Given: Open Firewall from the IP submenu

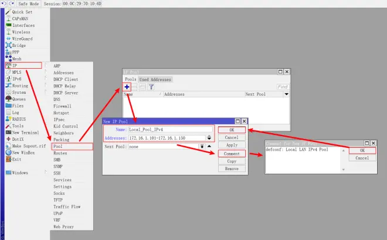Looking at the screenshot, I should coord(62,106).
